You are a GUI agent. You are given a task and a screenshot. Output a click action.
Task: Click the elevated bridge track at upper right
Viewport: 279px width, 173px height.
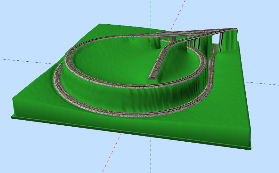coord(205,32)
